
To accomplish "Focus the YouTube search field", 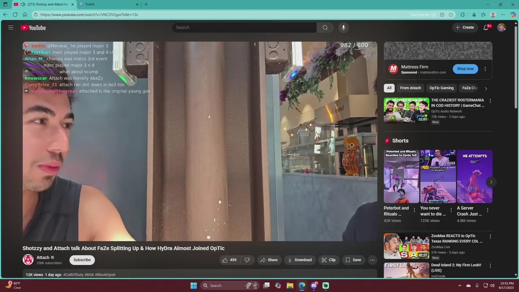I will click(244, 28).
